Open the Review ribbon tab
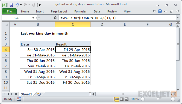 point(112,11)
